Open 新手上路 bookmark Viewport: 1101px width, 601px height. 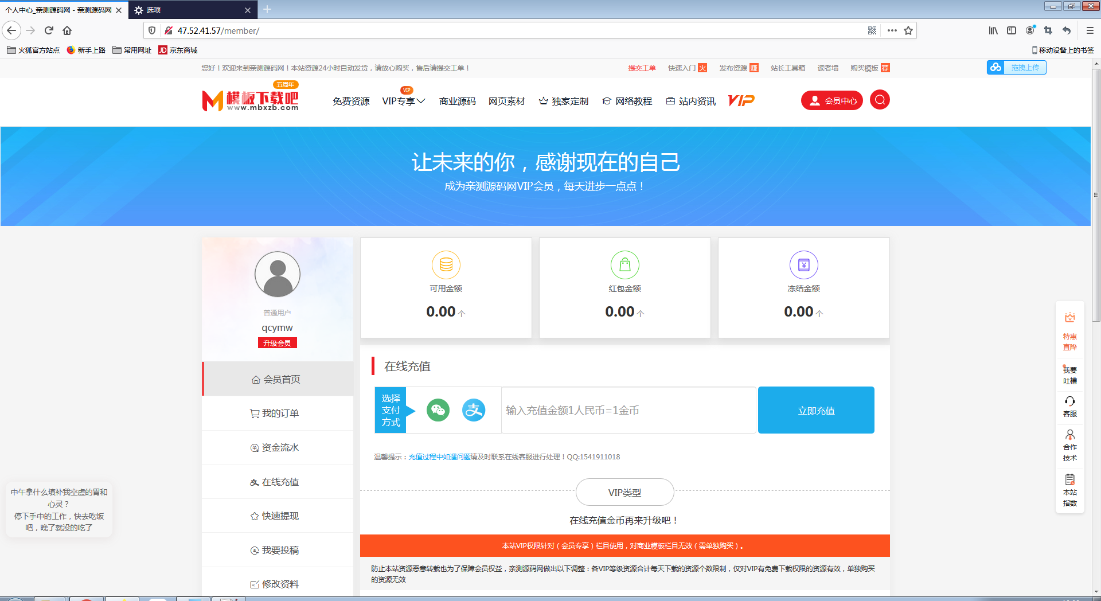tap(86, 50)
